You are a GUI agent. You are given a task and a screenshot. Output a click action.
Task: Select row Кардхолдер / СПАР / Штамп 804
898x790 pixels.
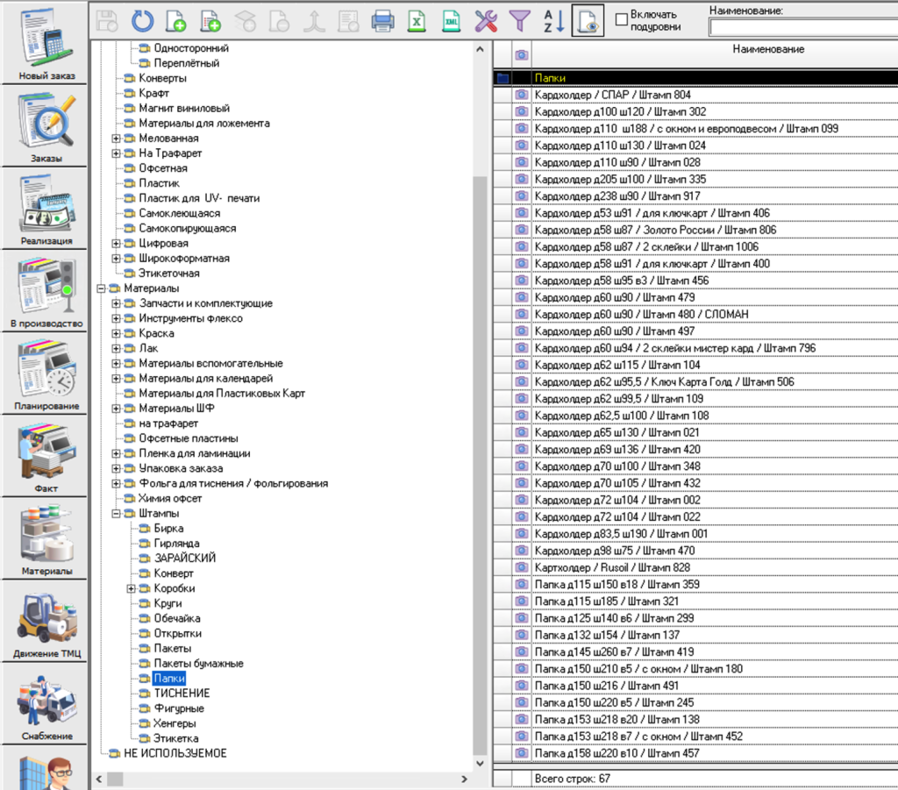pos(613,95)
